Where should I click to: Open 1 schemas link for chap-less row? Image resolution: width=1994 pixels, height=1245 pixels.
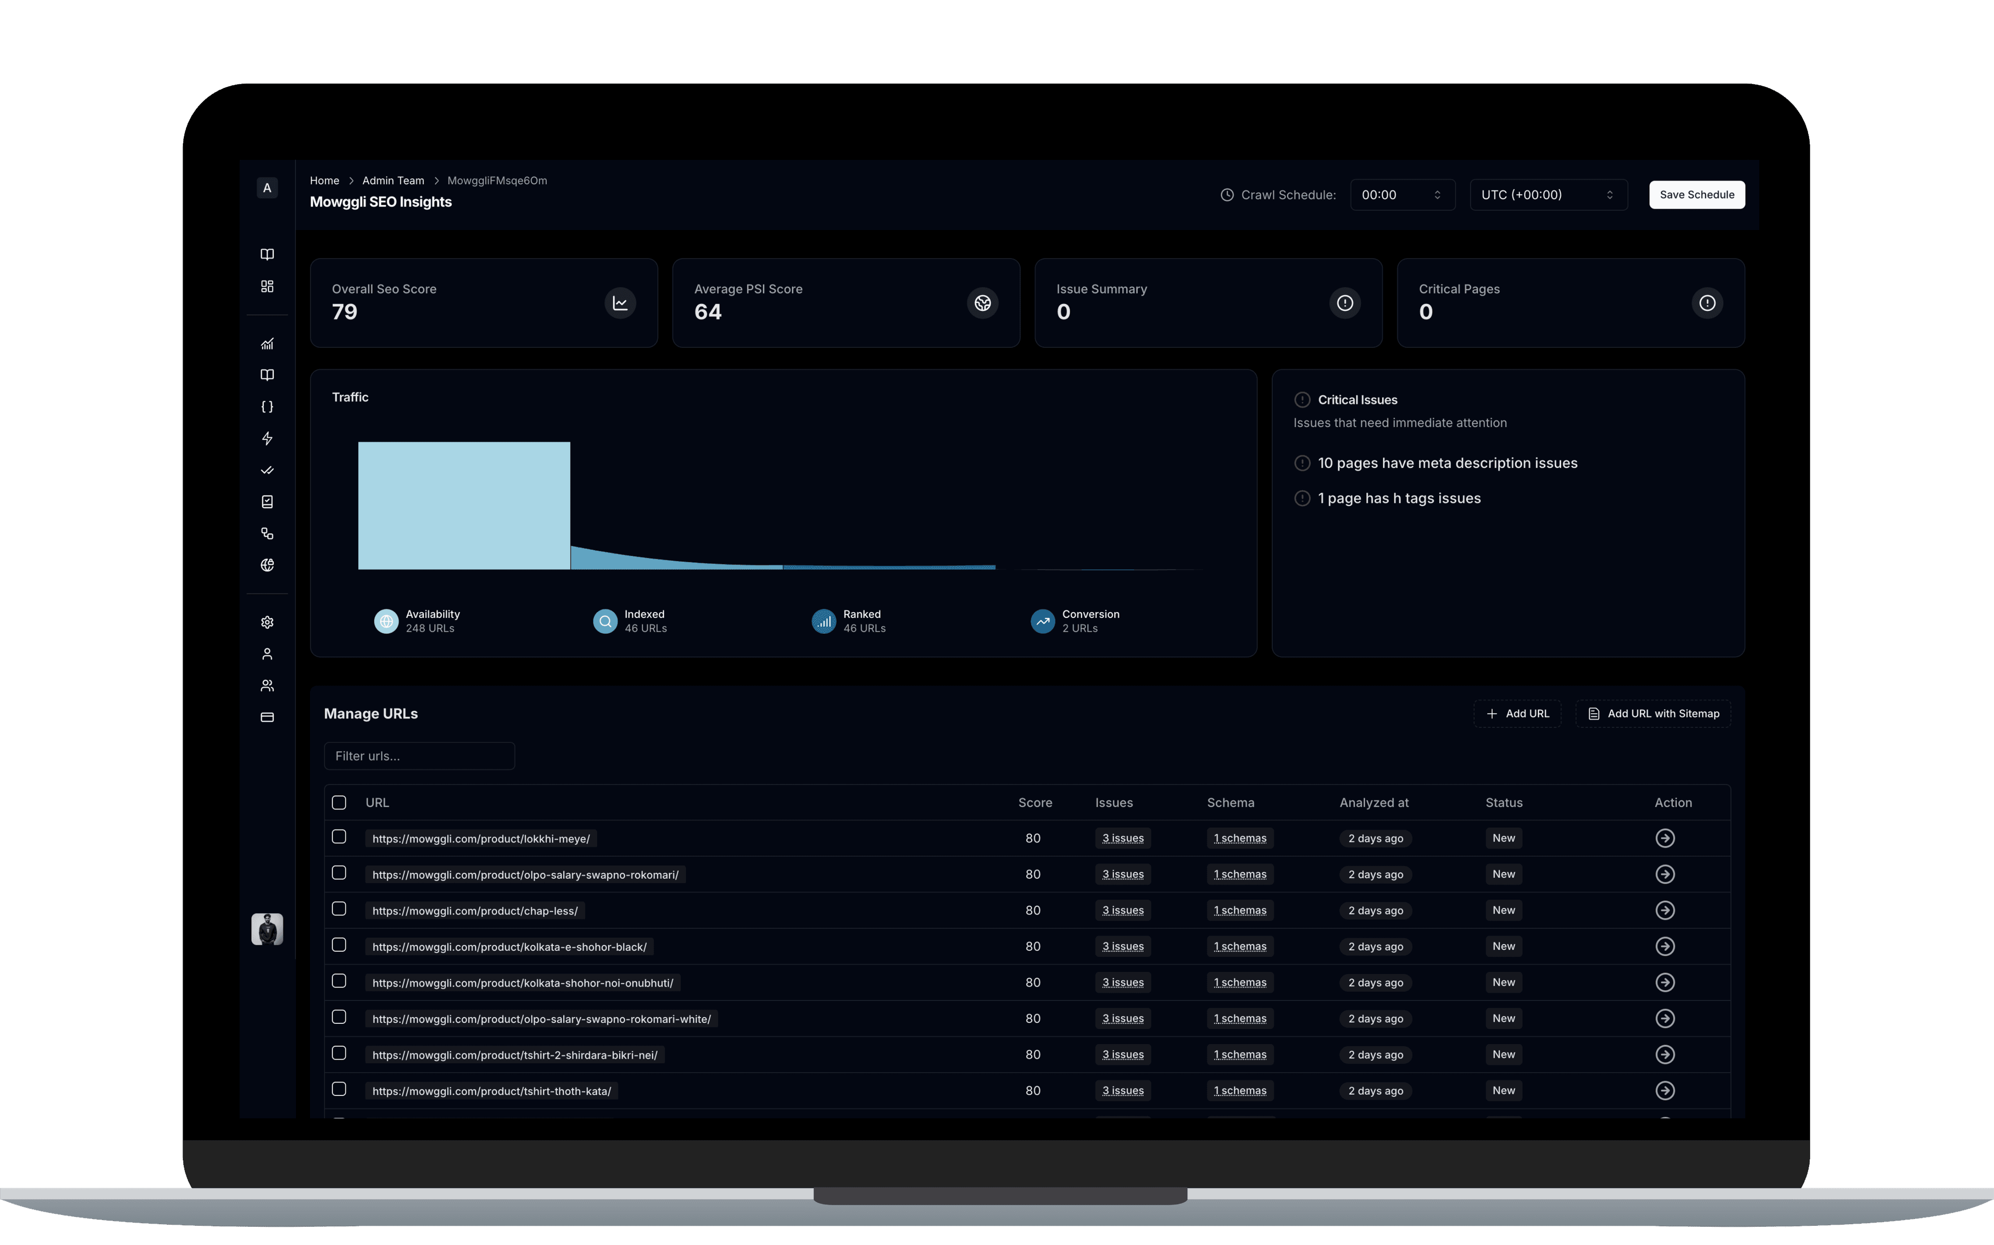[x=1240, y=910]
